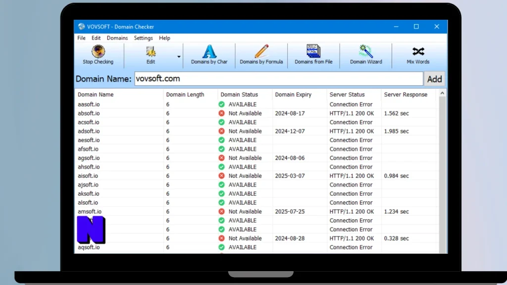Image resolution: width=507 pixels, height=285 pixels.
Task: Click the Add button
Action: point(434,79)
